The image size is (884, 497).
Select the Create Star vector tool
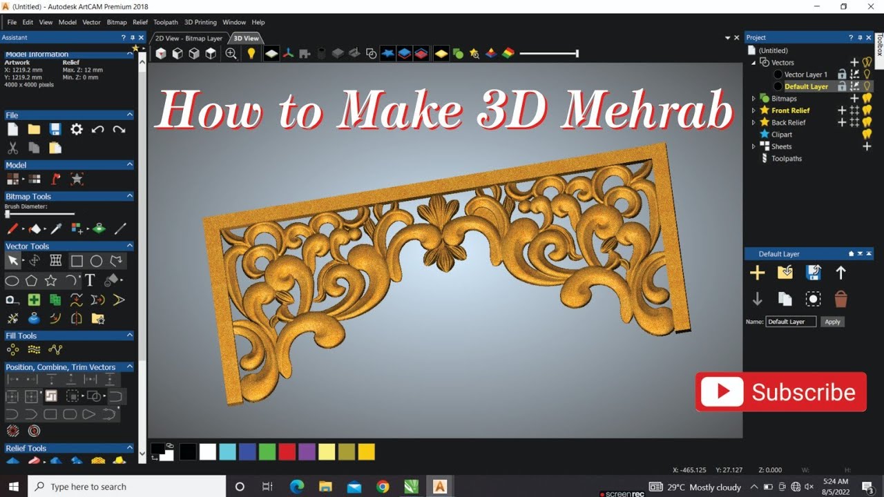tap(50, 281)
